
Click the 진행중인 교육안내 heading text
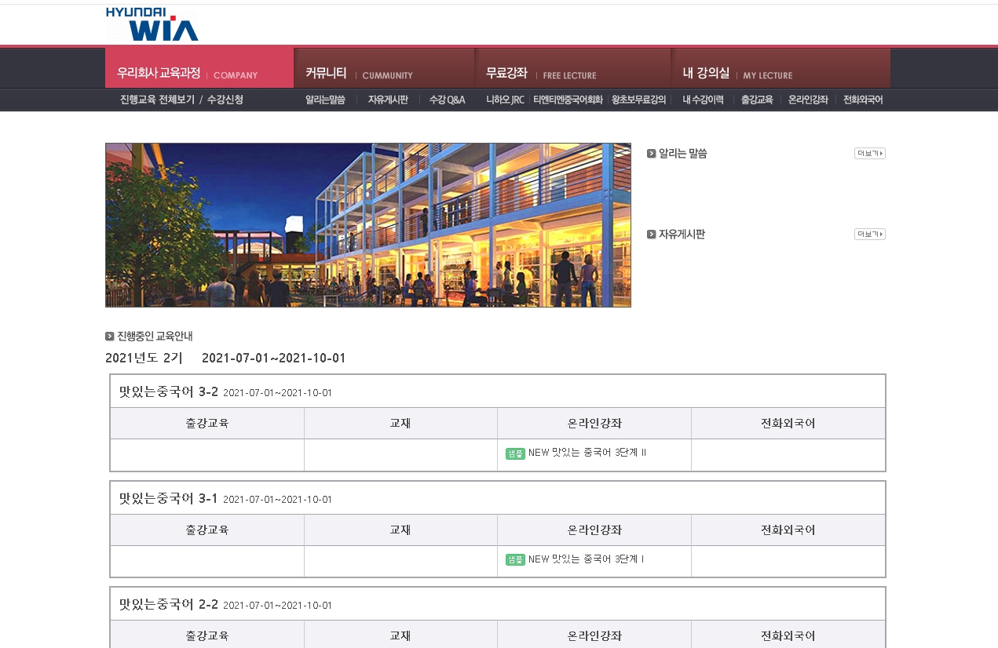[x=155, y=337]
